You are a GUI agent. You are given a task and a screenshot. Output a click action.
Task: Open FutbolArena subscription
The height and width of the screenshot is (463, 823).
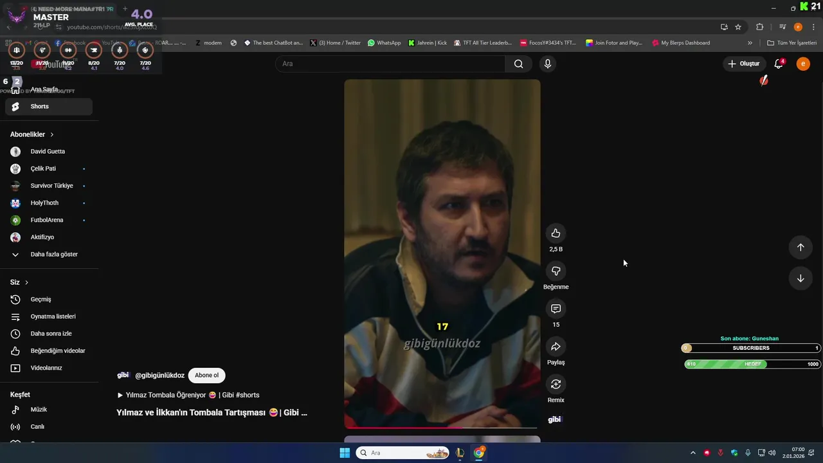pos(49,220)
